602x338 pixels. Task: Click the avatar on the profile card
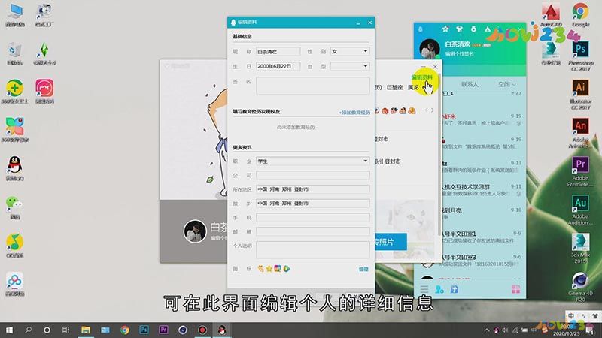tap(195, 231)
